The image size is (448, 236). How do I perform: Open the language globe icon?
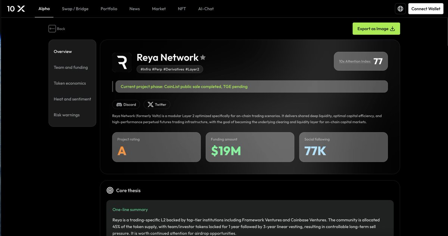click(x=400, y=9)
